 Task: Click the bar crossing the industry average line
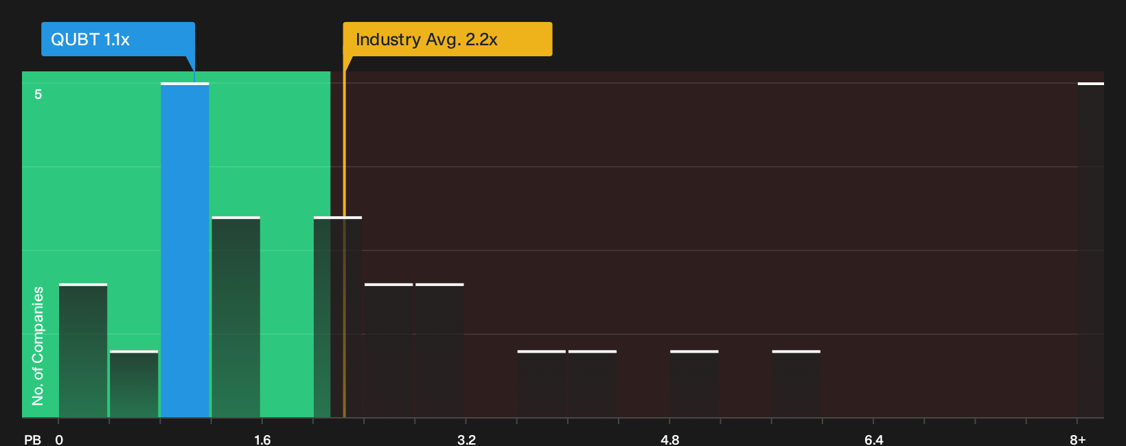(338, 317)
